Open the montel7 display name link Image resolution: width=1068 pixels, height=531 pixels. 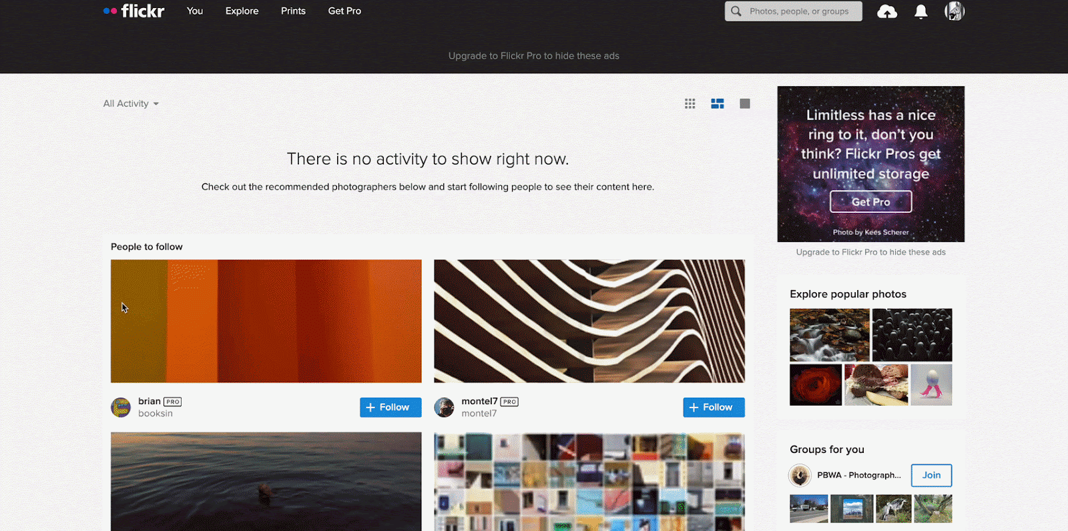[479, 401]
